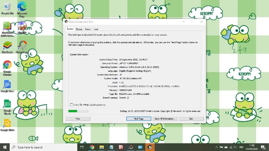Viewport: 269px width, 151px height.
Task: Click the Current Date/Time value
Action: [133, 60]
